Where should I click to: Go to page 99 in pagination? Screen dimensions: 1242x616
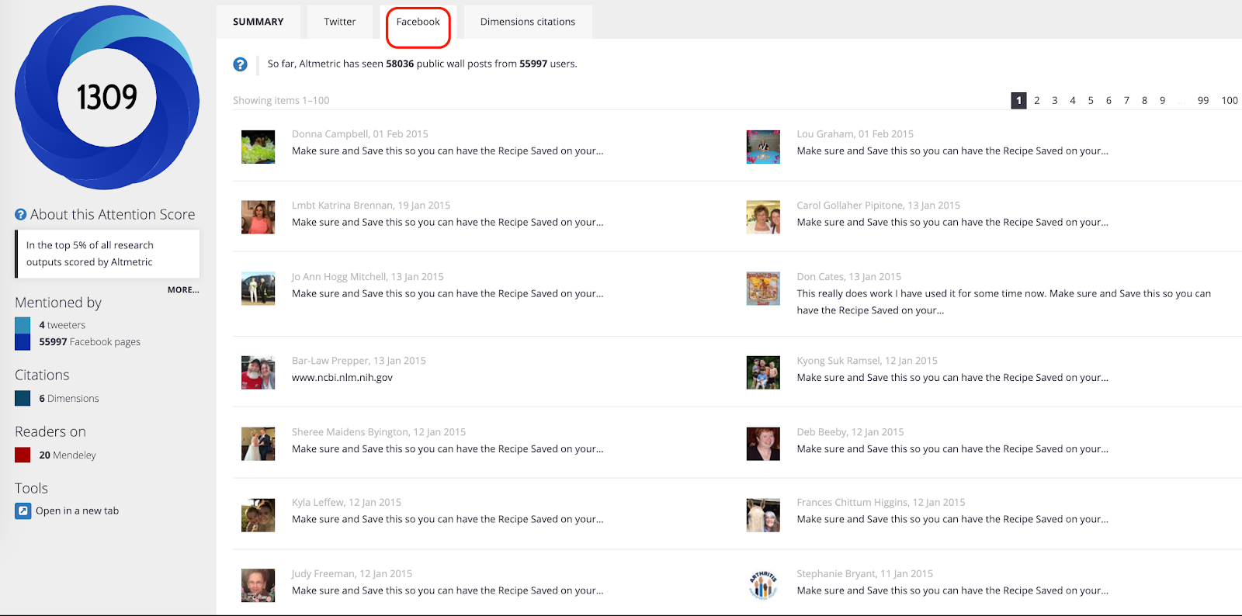[1203, 101]
